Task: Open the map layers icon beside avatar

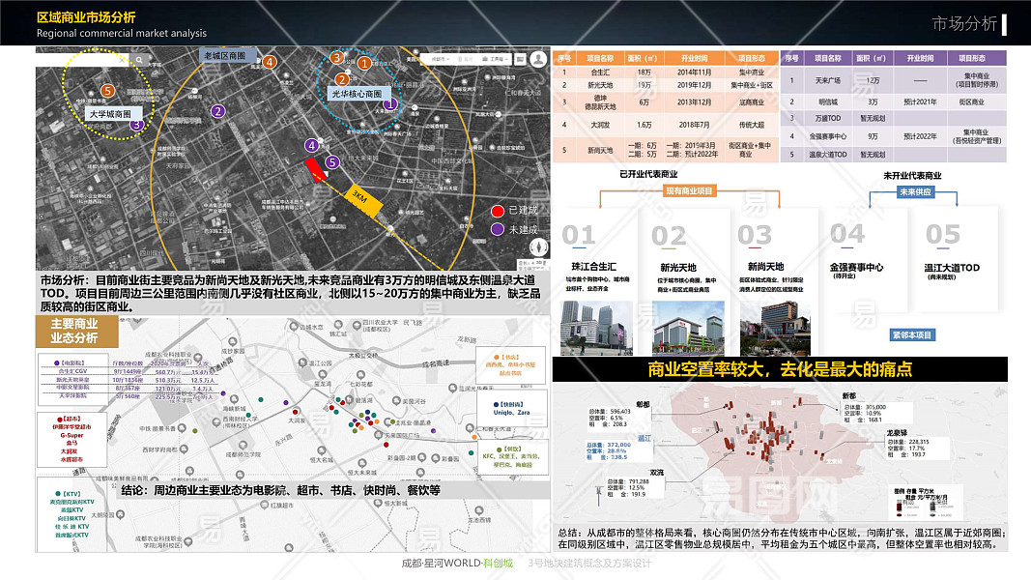Action: pos(520,59)
